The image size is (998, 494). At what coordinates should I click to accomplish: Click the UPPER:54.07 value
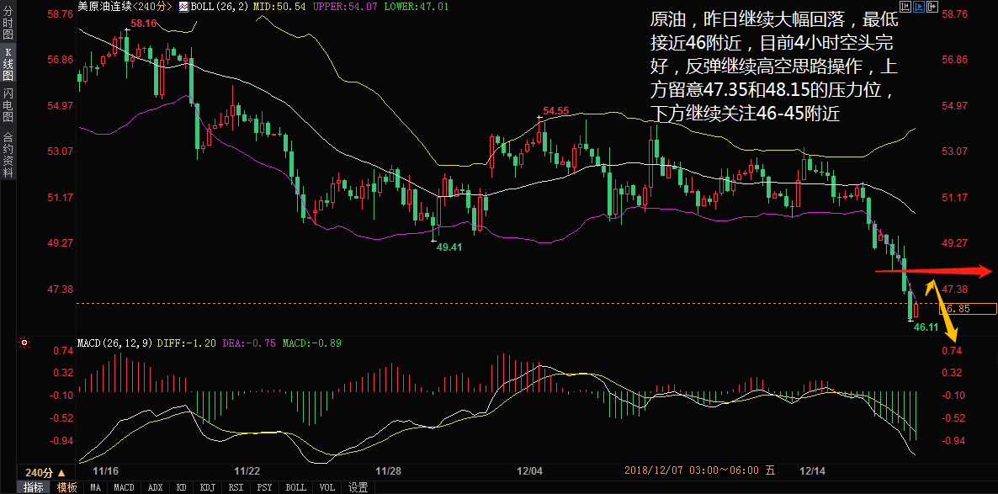coord(346,7)
